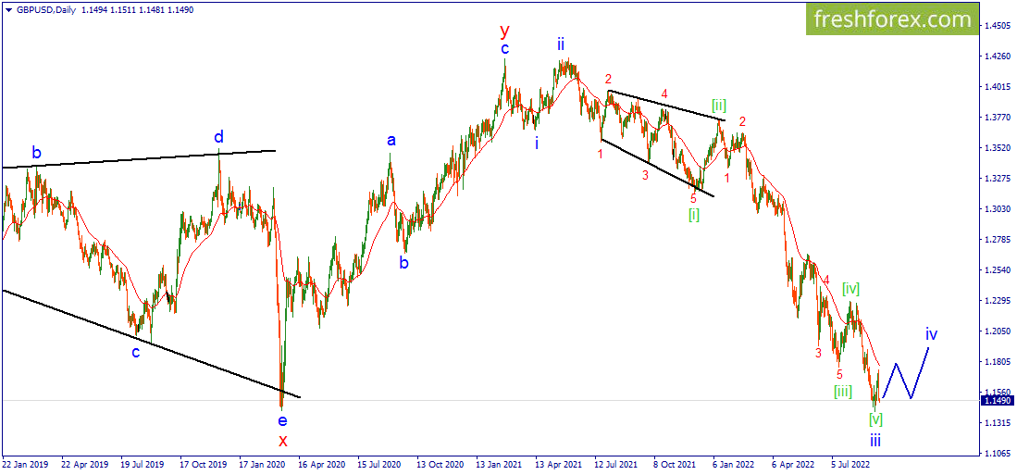Select the upper trendline through b and d
This screenshot has width=1017, height=475.
[x=138, y=159]
